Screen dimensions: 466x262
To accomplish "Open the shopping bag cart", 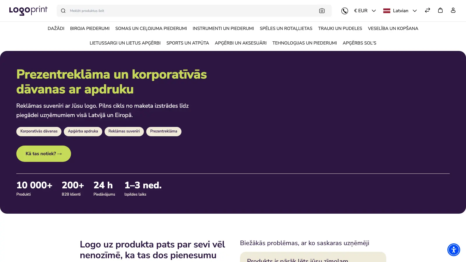I will tap(440, 10).
